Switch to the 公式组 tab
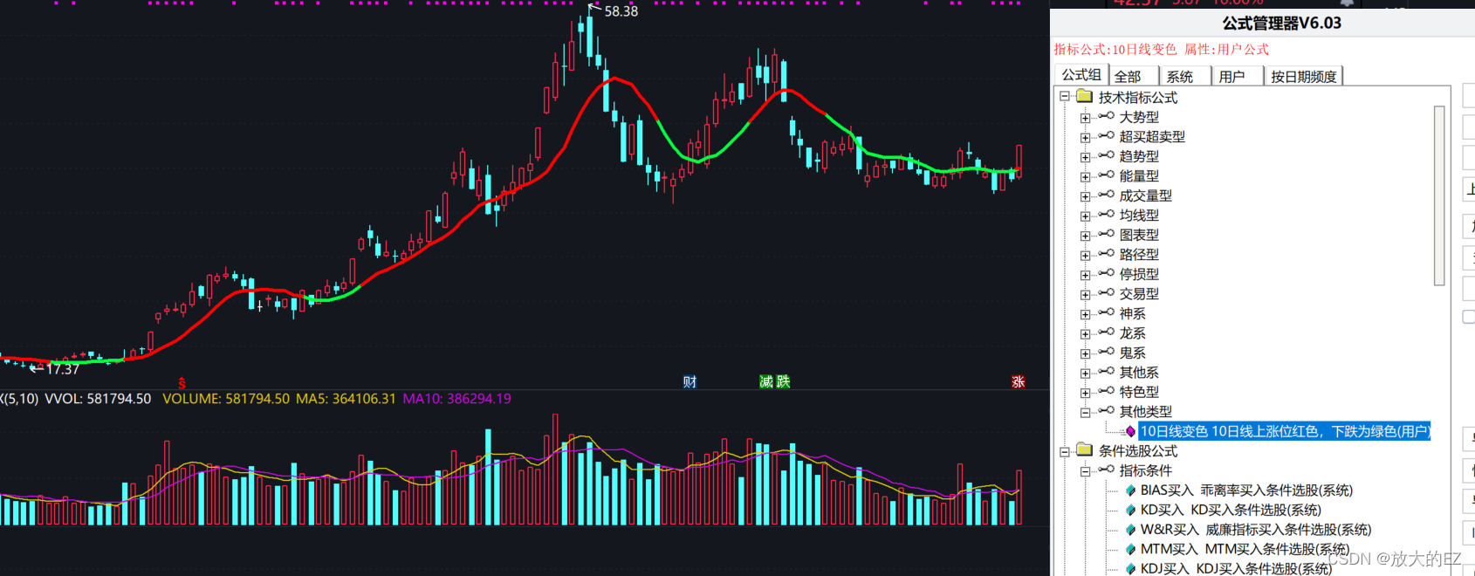1475x576 pixels. pyautogui.click(x=1081, y=75)
